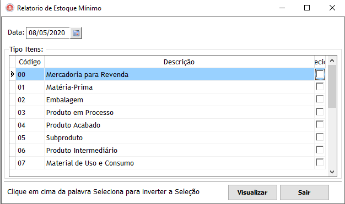Open the calendar date picker icon
The width and height of the screenshot is (345, 204).
click(76, 33)
